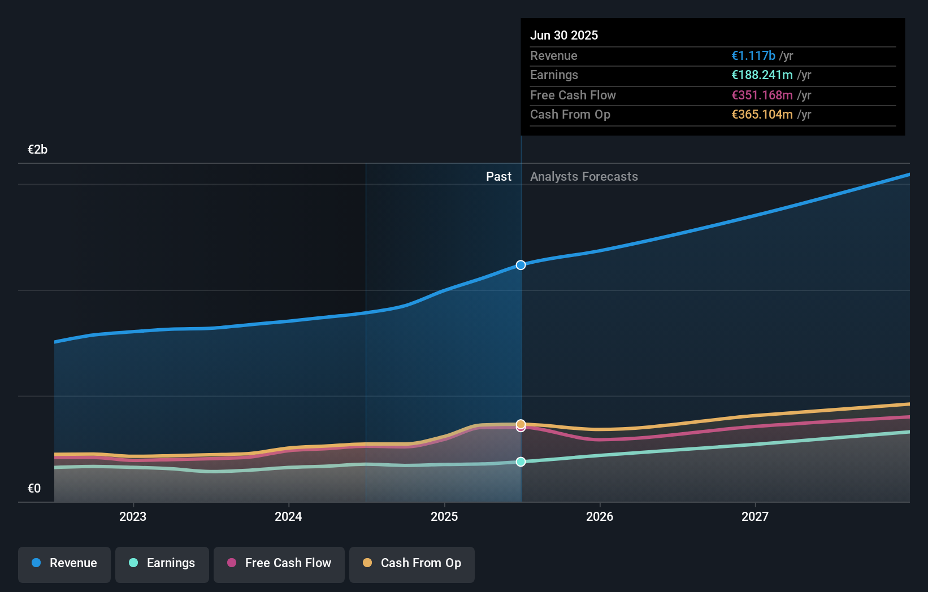Switch to the Past section of the chart
This screenshot has width=928, height=592.
[x=498, y=176]
